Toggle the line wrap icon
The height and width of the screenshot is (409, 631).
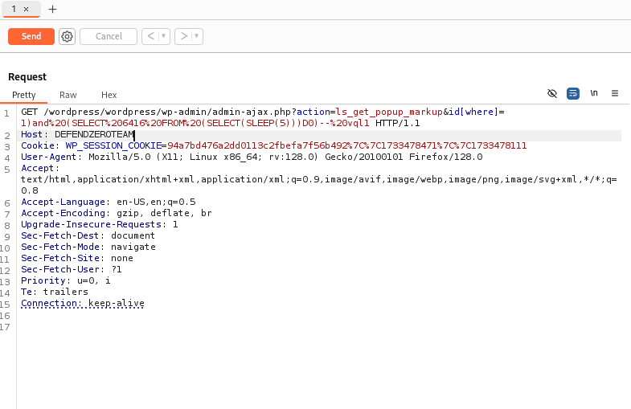[x=573, y=93]
